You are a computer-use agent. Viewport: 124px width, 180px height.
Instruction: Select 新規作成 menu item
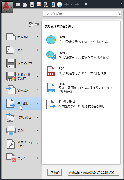(22, 37)
